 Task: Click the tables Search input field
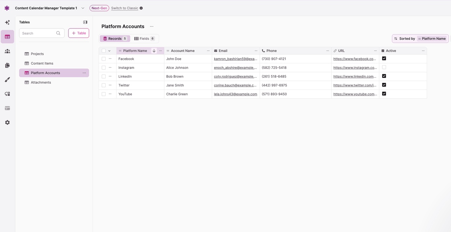(38, 33)
